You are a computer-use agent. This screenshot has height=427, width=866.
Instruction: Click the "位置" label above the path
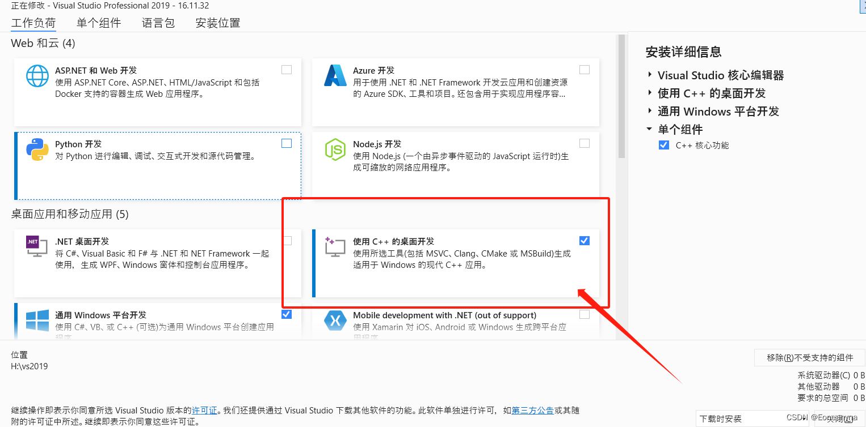point(19,355)
